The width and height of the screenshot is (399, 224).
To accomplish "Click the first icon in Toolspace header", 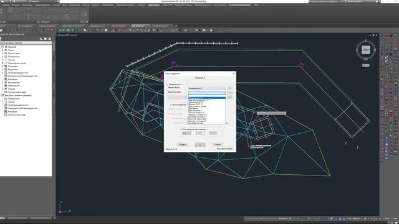I will (x=41, y=39).
